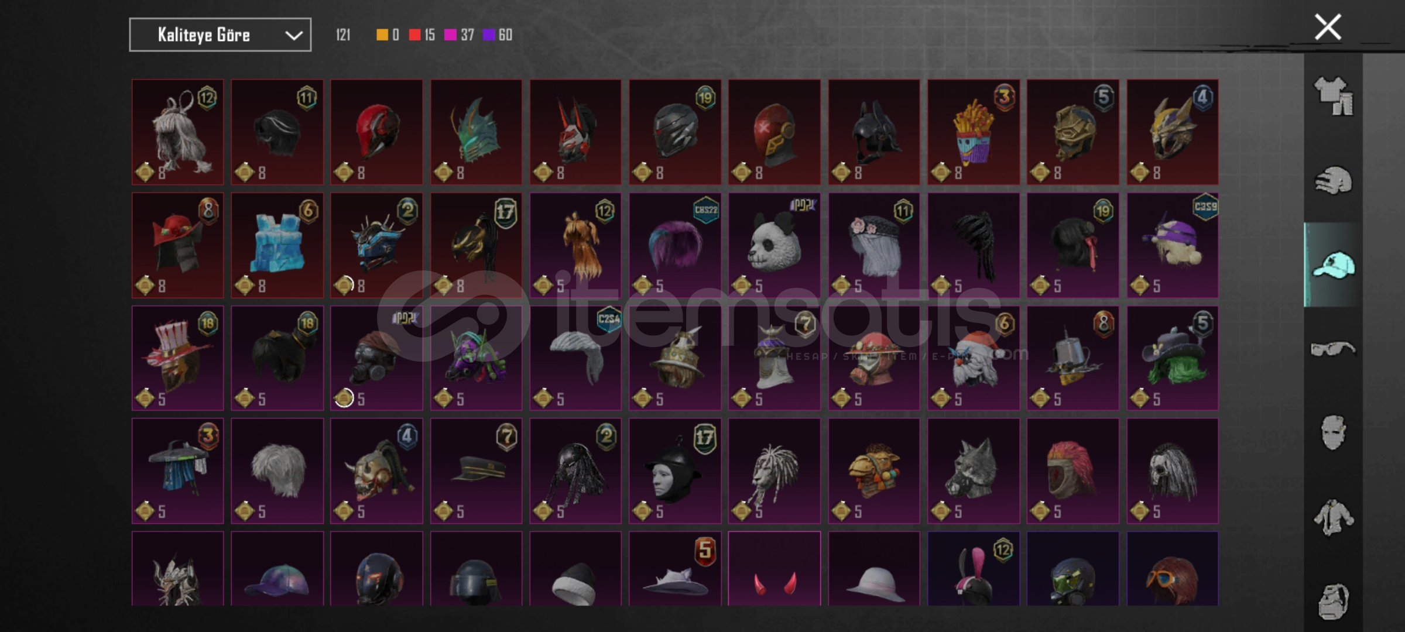Click the dropdown chevron arrow
Viewport: 1405px width, 632px height.
point(294,36)
